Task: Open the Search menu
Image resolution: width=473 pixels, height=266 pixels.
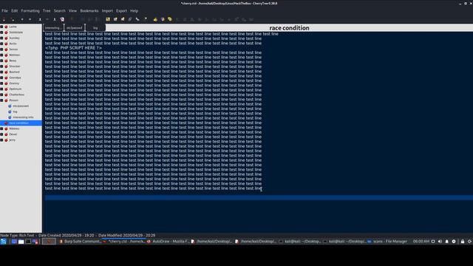Action: 59,11
